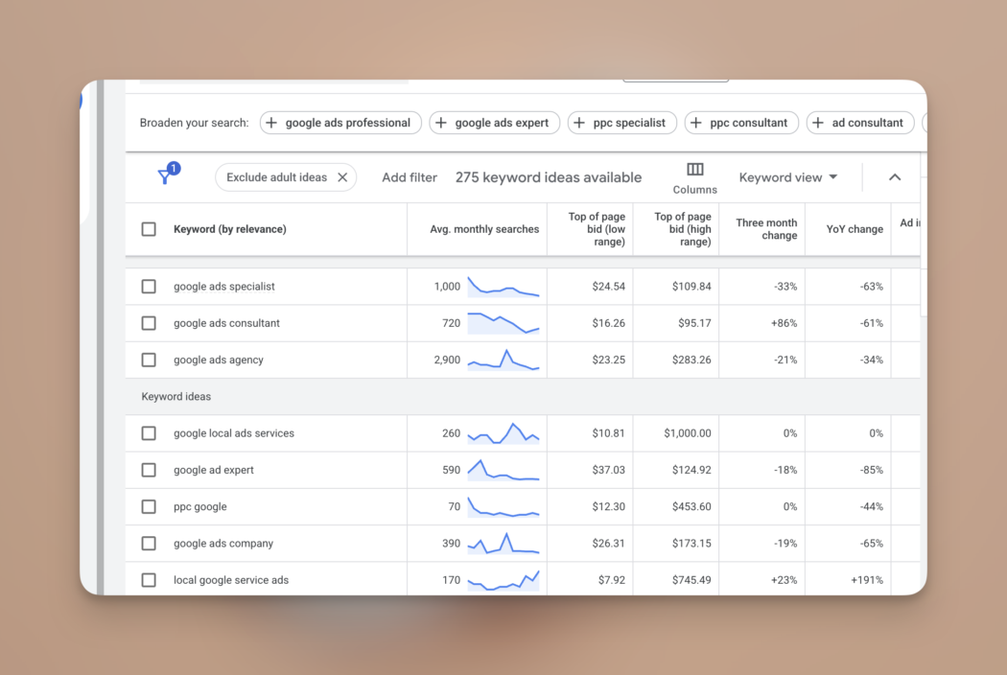The width and height of the screenshot is (1007, 675).
Task: Remove the Exclude adult ideas filter
Action: [x=342, y=177]
